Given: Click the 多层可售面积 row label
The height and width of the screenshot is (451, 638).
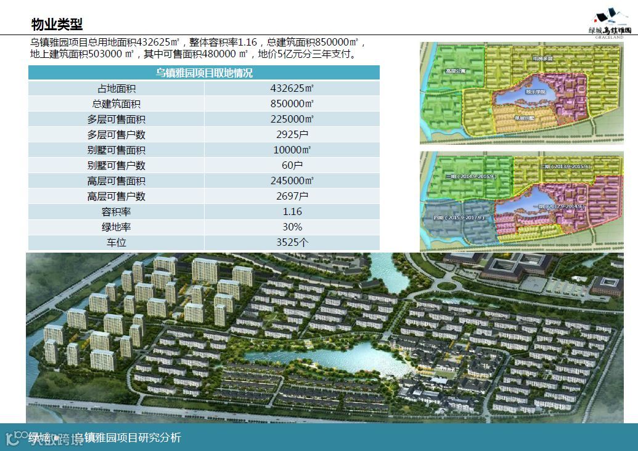Looking at the screenshot, I should (x=117, y=119).
